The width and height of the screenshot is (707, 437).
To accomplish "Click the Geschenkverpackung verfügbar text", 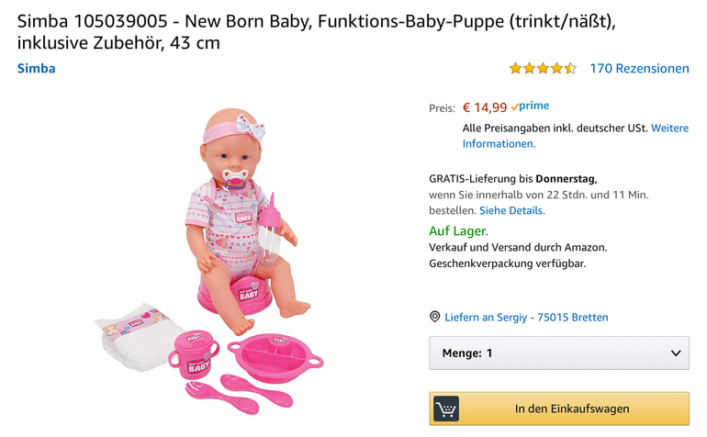I will tap(507, 263).
